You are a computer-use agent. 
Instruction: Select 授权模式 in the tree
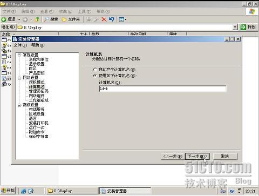click(37, 82)
